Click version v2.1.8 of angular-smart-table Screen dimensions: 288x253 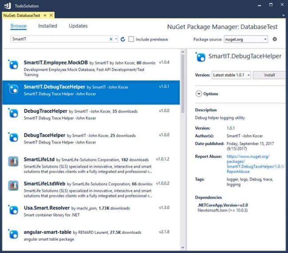(164, 232)
